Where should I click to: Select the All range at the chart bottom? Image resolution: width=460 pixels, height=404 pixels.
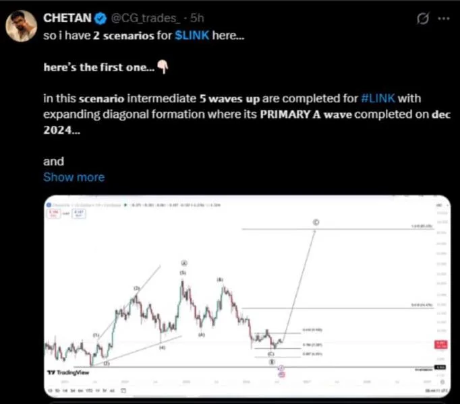tap(112, 391)
